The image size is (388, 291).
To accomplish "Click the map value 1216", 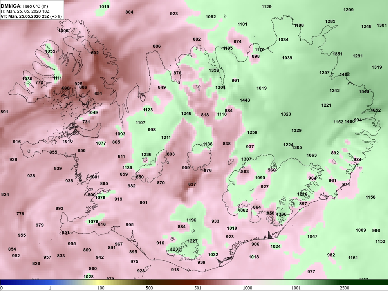I will (x=302, y=194).
